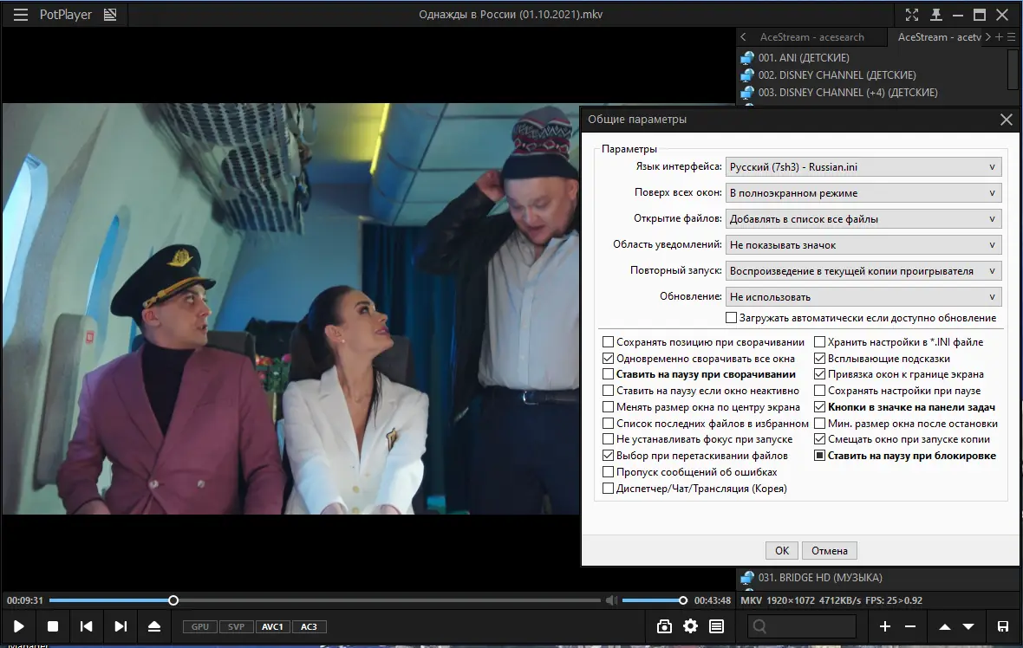Open the 'Обновление' combo box
Viewport: 1023px width, 648px height.
pos(863,297)
